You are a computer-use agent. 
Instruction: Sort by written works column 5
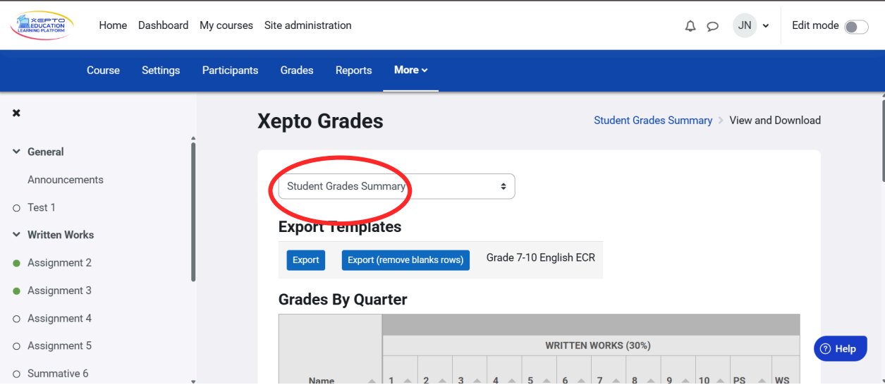[547, 381]
